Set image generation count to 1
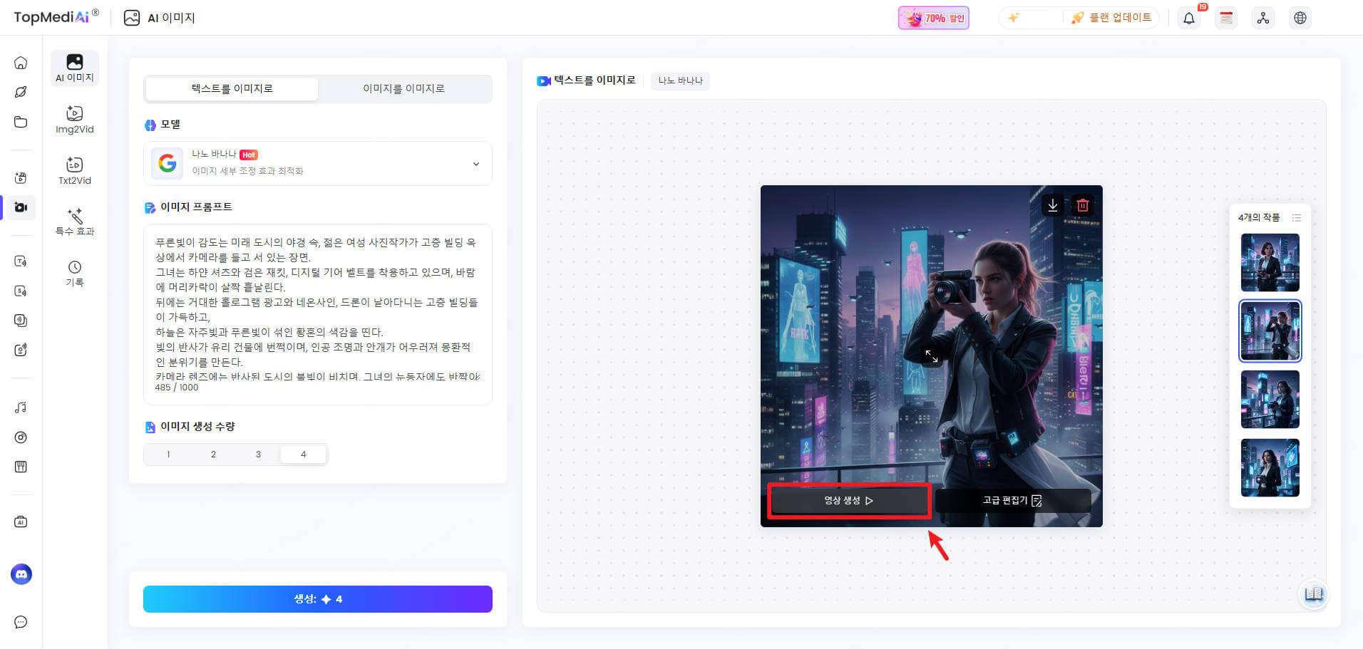Screen dimensions: 1363x649 168,454
